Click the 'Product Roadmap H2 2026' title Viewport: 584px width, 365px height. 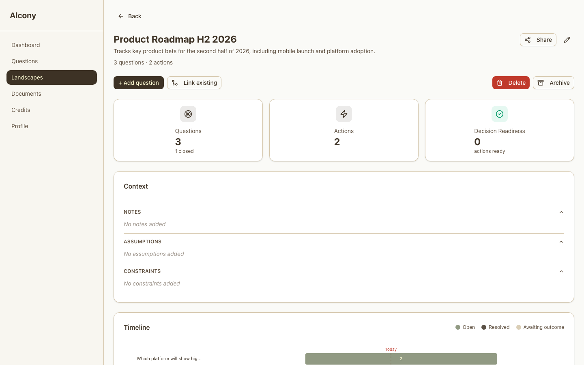point(175,39)
